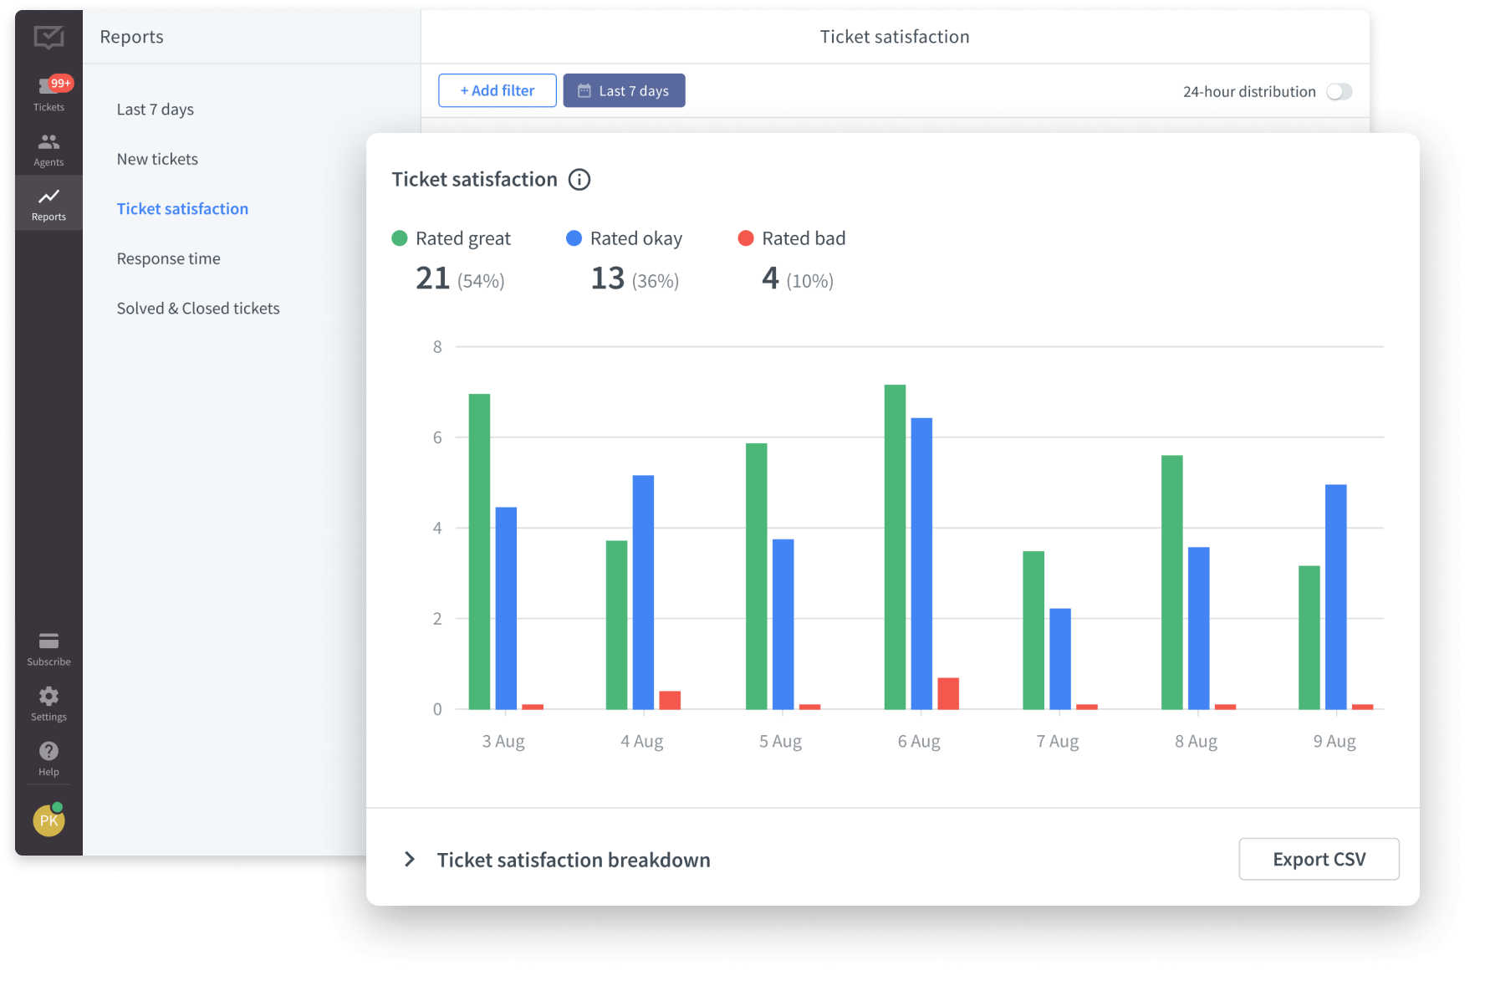Select the Rated bad red dot
Screen dimensions: 1485x981
[x=745, y=238]
